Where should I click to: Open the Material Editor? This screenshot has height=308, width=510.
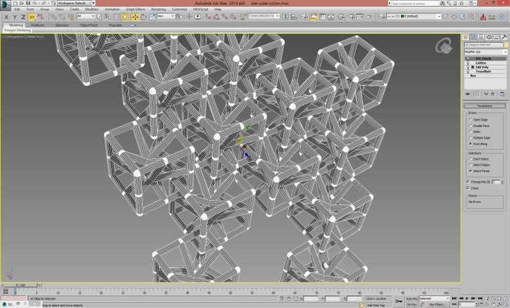pos(341,17)
